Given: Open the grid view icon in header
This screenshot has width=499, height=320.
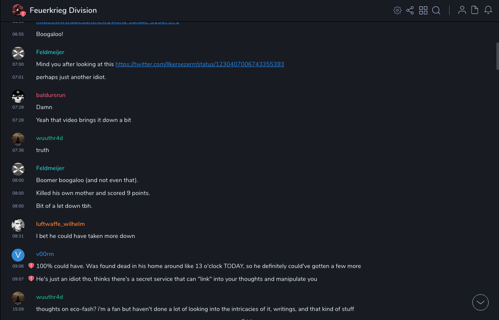Looking at the screenshot, I should (x=423, y=10).
